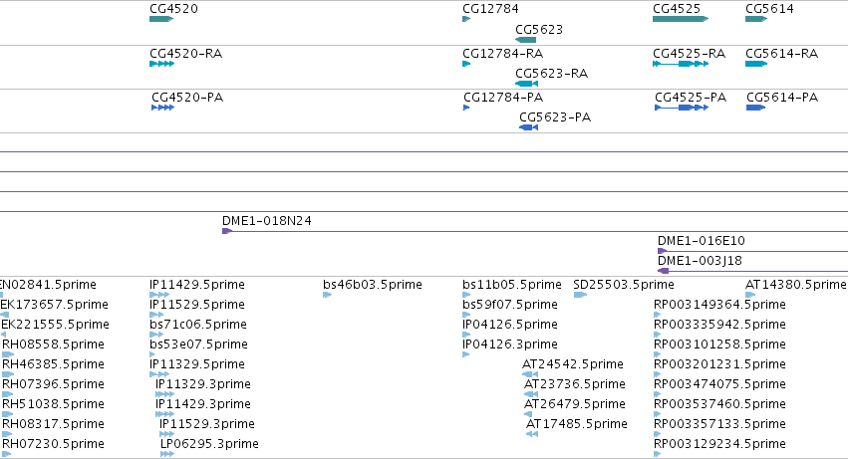
Task: Select the AT24542.5prime EST label
Action: [x=572, y=363]
